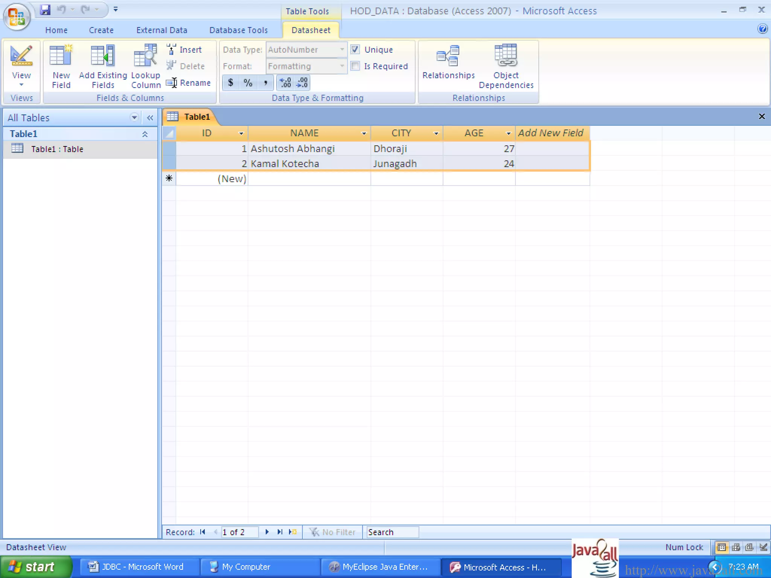771x578 pixels.
Task: Select the row selector for Kamal Kotecha
Action: tap(169, 164)
